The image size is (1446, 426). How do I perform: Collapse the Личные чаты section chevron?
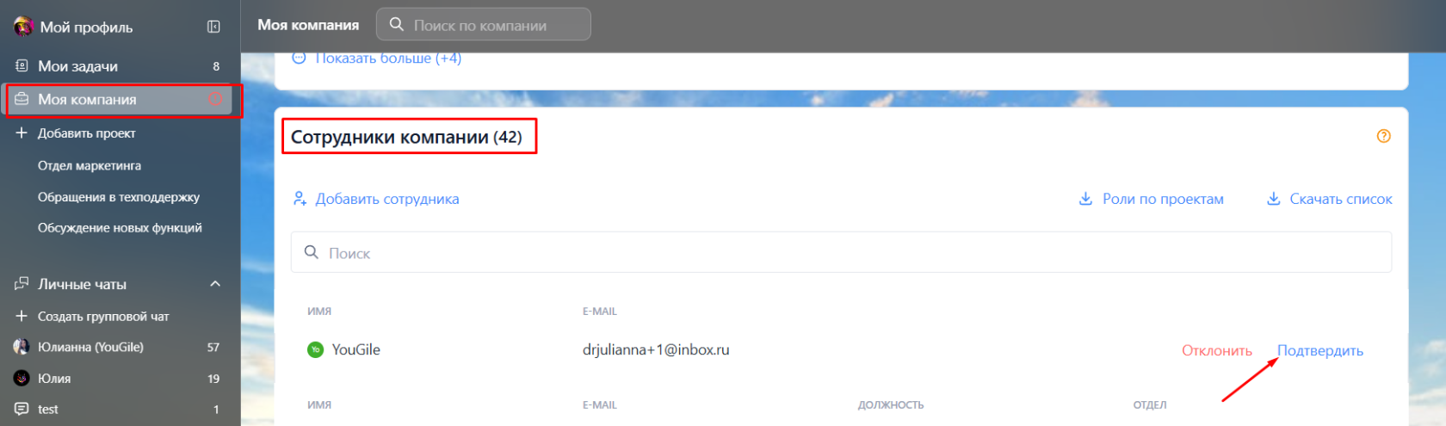tap(215, 284)
